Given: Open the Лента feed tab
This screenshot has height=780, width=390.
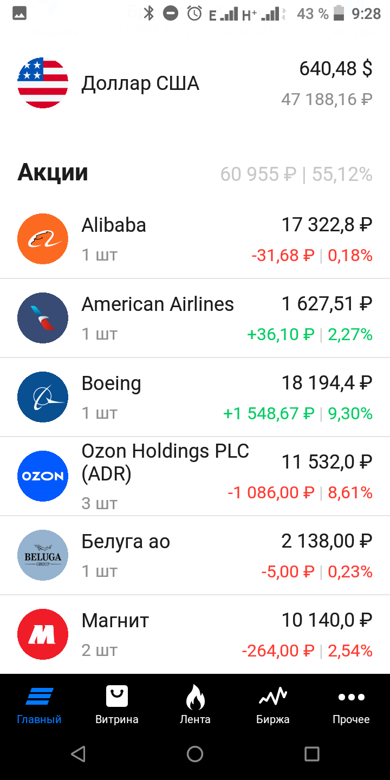Looking at the screenshot, I should (x=195, y=704).
